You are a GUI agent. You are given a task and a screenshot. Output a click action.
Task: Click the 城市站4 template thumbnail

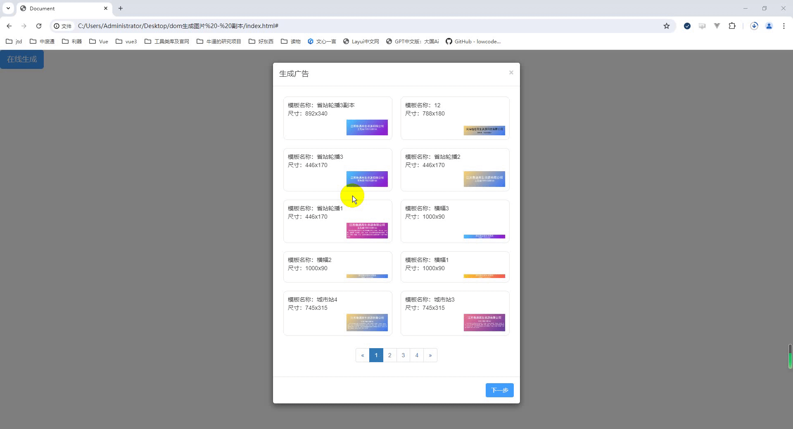[367, 323]
